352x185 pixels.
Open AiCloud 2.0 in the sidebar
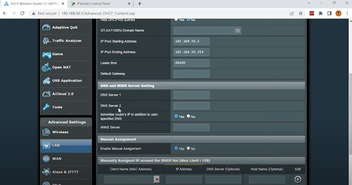(x=66, y=94)
